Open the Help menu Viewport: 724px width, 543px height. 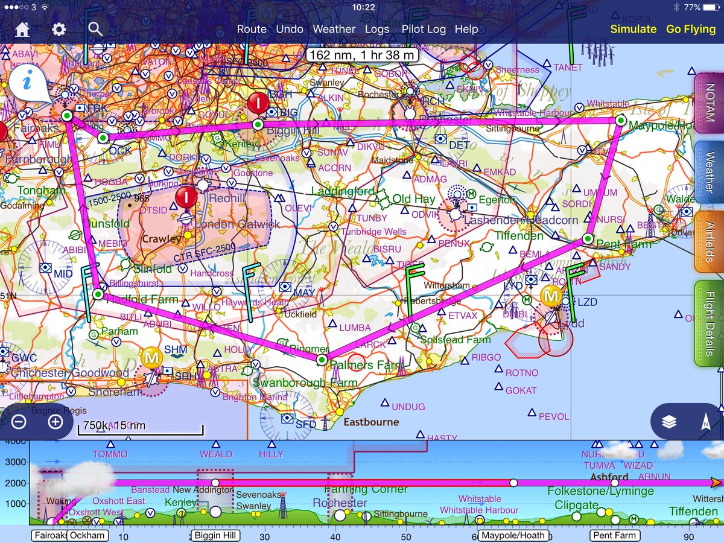(466, 29)
